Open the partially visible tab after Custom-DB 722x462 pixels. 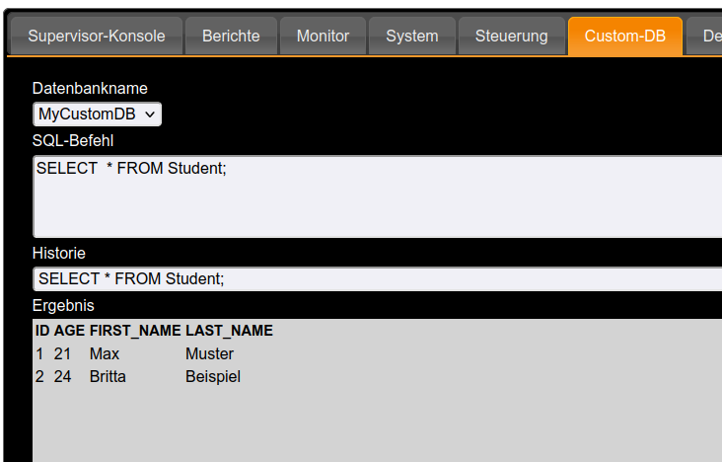[x=704, y=36]
